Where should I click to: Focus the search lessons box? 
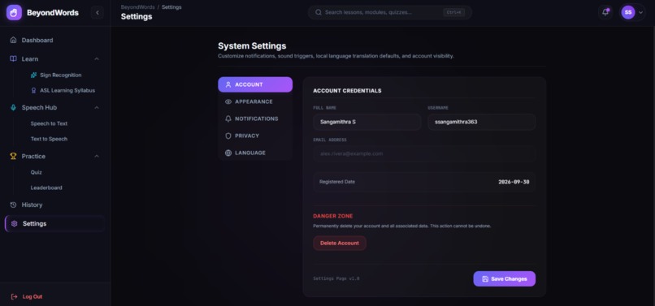pyautogui.click(x=390, y=12)
